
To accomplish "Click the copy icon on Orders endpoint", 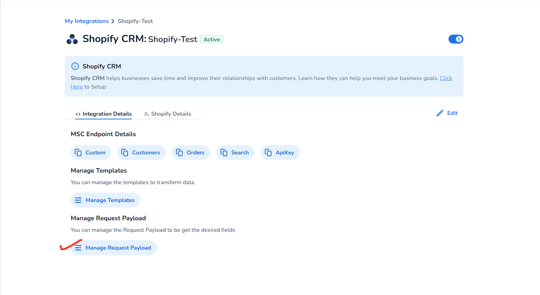I will [179, 153].
